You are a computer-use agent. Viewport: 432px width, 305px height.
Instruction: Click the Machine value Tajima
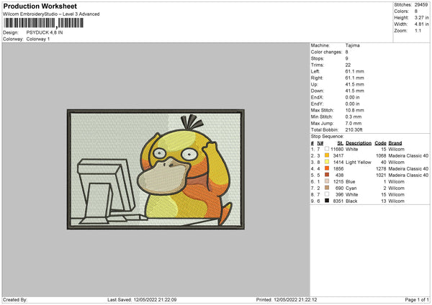tap(352, 45)
